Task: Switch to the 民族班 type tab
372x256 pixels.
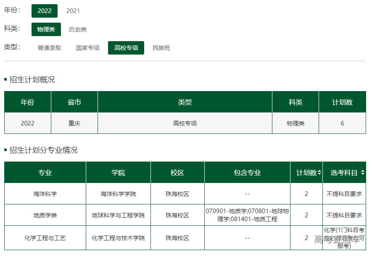Action: (x=161, y=48)
